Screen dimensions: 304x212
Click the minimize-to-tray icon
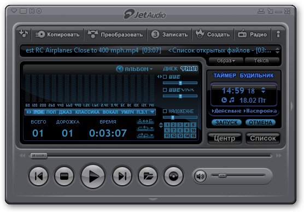tap(261, 11)
